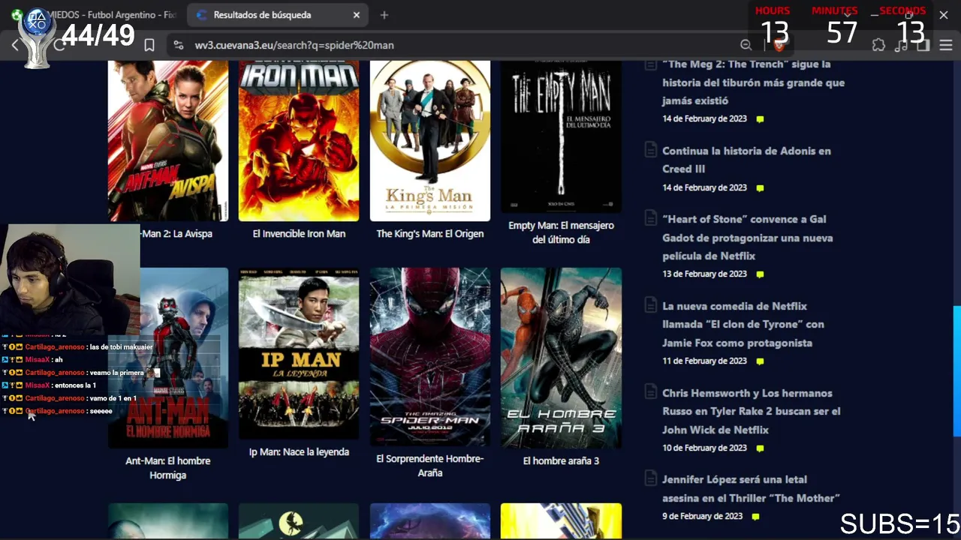The width and height of the screenshot is (961, 540).
Task: Click title 'Empty Man: El mensajero del último día'
Action: click(x=561, y=232)
